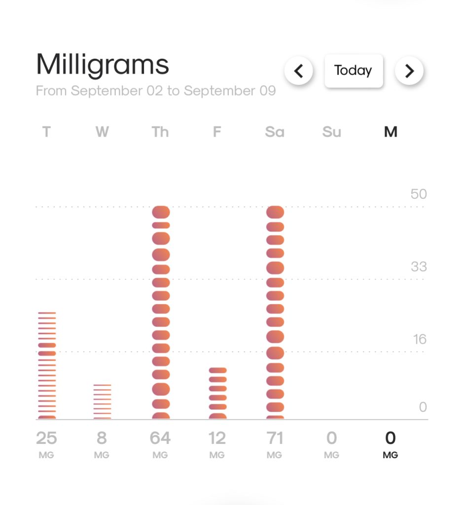Go to the previous week
464x505 pixels.
coord(298,71)
